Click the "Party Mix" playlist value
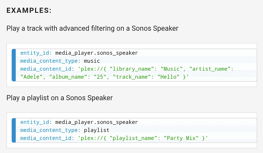This screenshot has height=153, width=263. (181, 138)
